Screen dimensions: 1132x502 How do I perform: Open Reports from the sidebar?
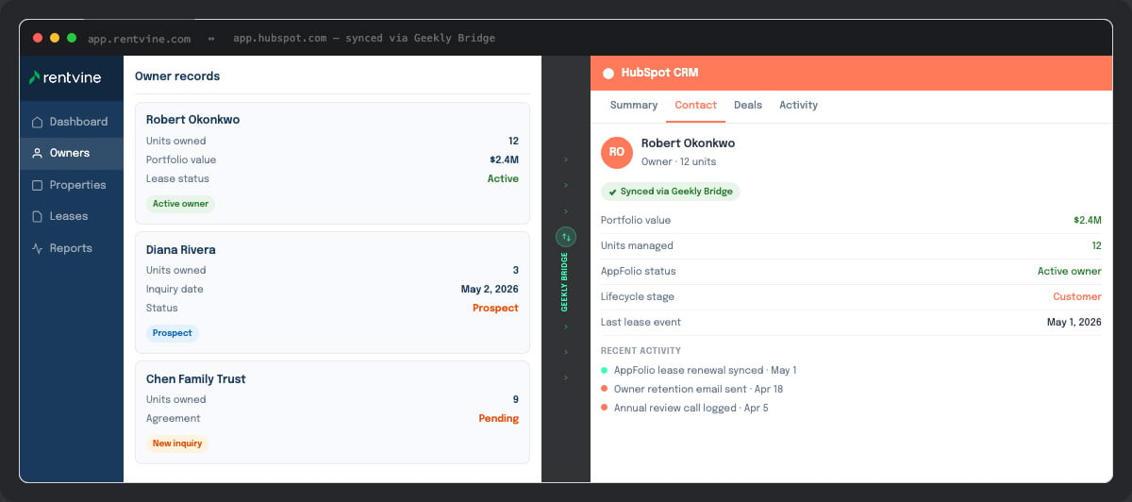click(x=72, y=248)
